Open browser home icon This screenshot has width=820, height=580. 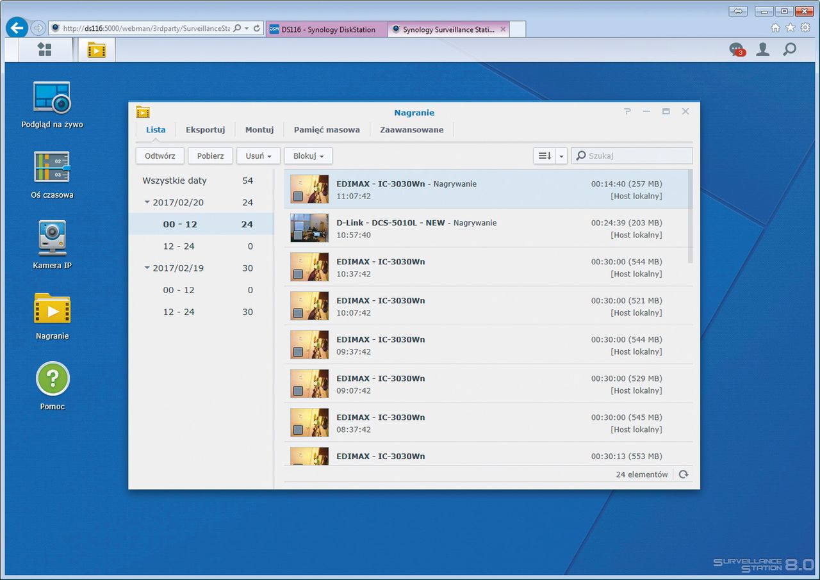[776, 28]
